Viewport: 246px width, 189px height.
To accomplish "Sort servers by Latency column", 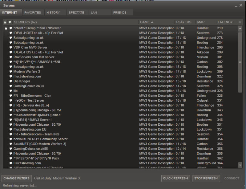I will click(225, 22).
